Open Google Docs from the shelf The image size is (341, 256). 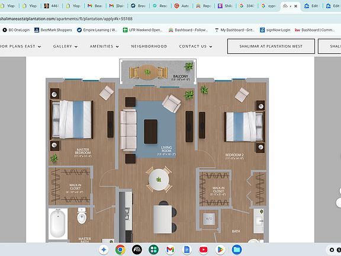(187, 249)
